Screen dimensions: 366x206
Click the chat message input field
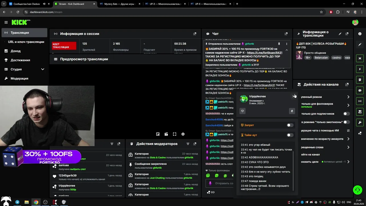[220, 183]
